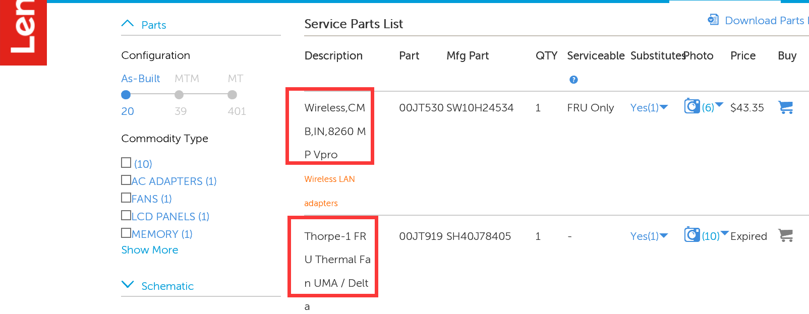
Task: Tick the MEMORY commodity checkbox
Action: pyautogui.click(x=126, y=233)
